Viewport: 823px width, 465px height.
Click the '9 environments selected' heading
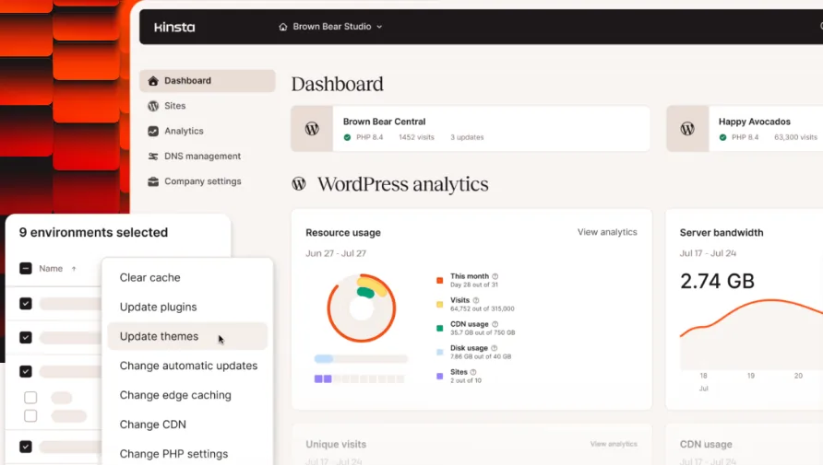click(x=93, y=232)
